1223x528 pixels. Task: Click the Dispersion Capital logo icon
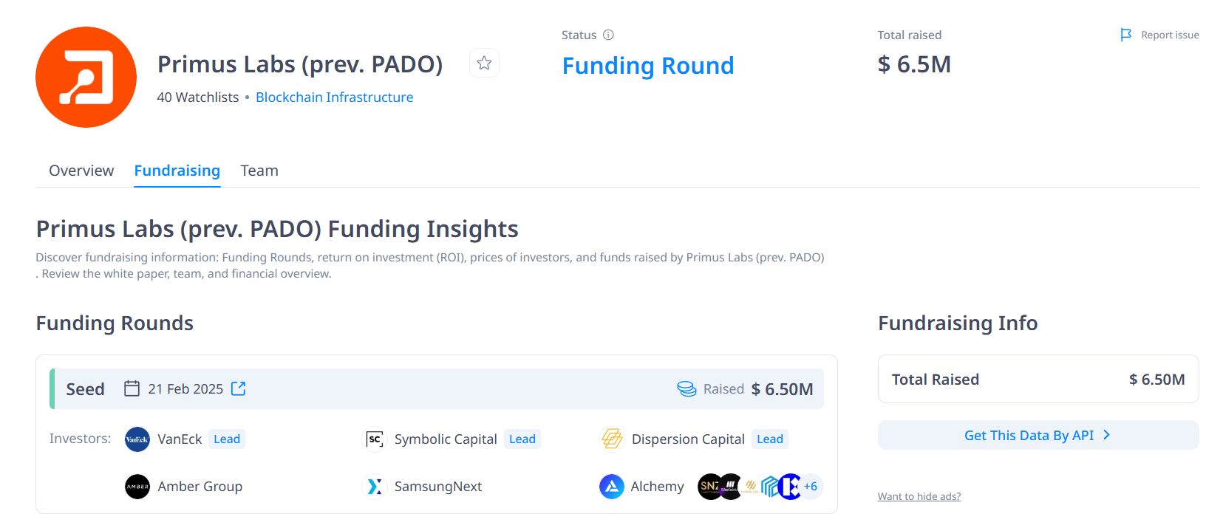[x=612, y=439]
